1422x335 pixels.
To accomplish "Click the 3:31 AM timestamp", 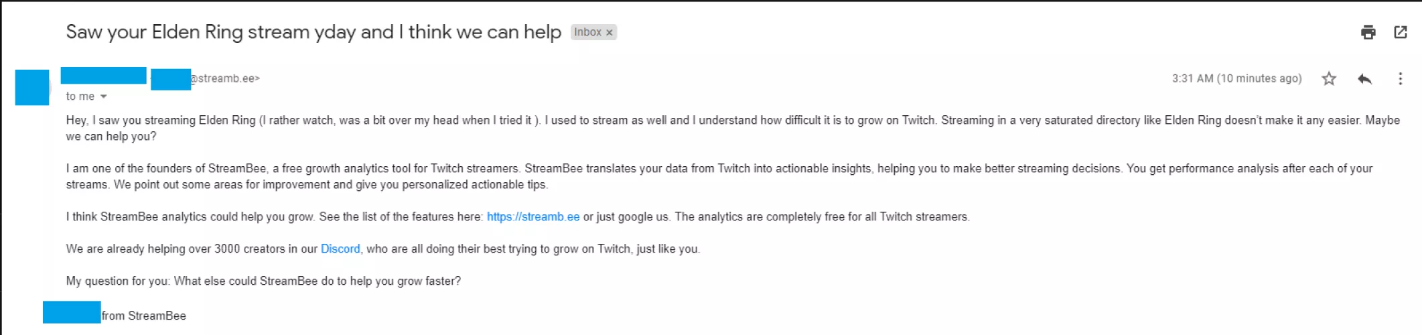I will click(1236, 78).
